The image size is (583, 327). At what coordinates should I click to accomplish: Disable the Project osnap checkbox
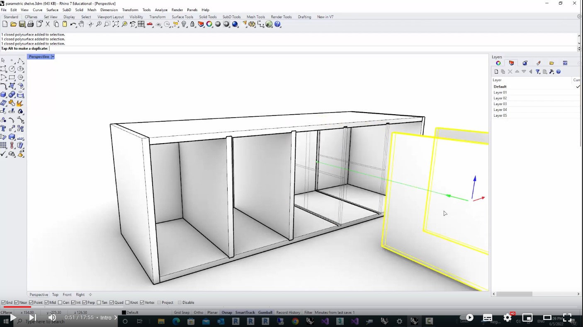(x=160, y=302)
